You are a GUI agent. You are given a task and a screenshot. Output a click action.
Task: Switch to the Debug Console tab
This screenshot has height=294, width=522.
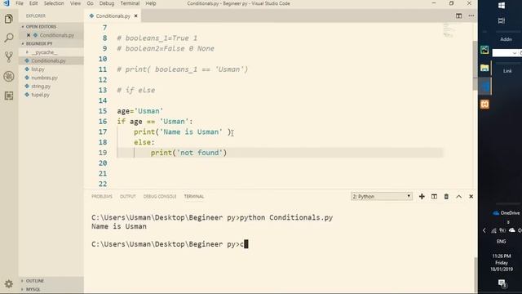tap(160, 196)
